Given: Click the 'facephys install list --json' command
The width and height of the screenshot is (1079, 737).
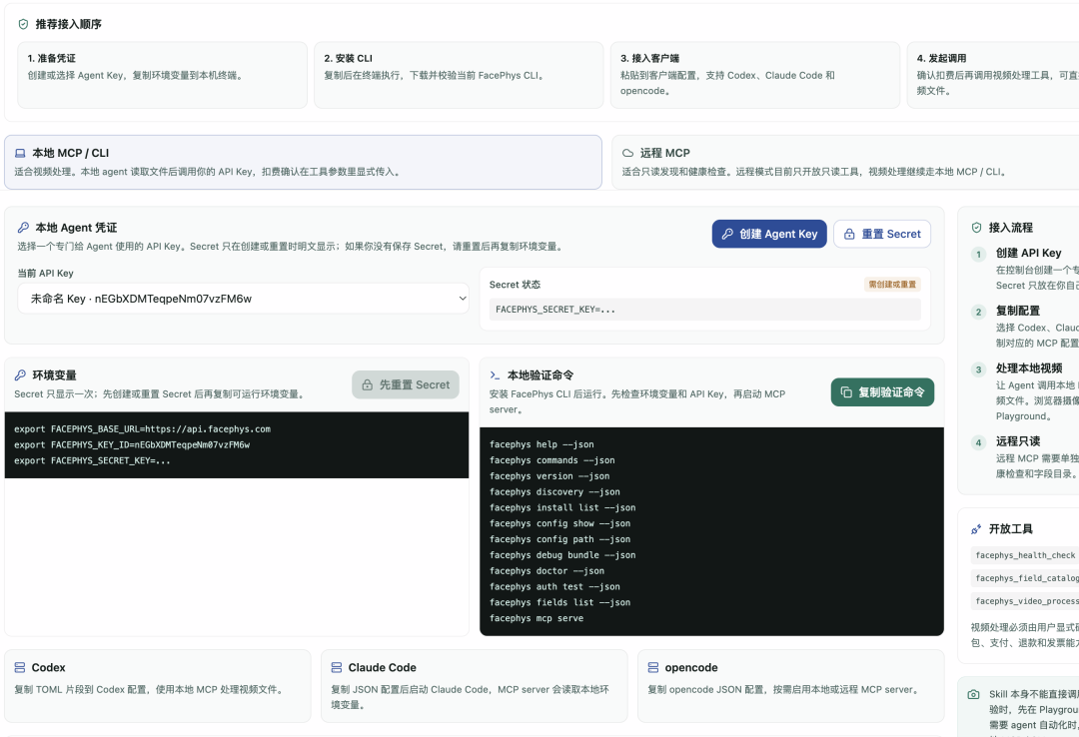Looking at the screenshot, I should point(562,508).
